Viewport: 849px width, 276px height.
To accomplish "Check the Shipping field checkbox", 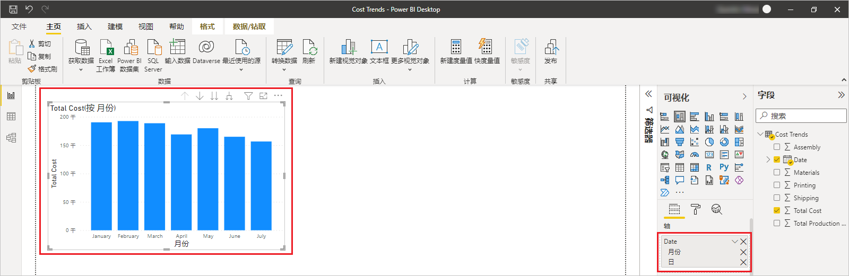I will pos(777,198).
